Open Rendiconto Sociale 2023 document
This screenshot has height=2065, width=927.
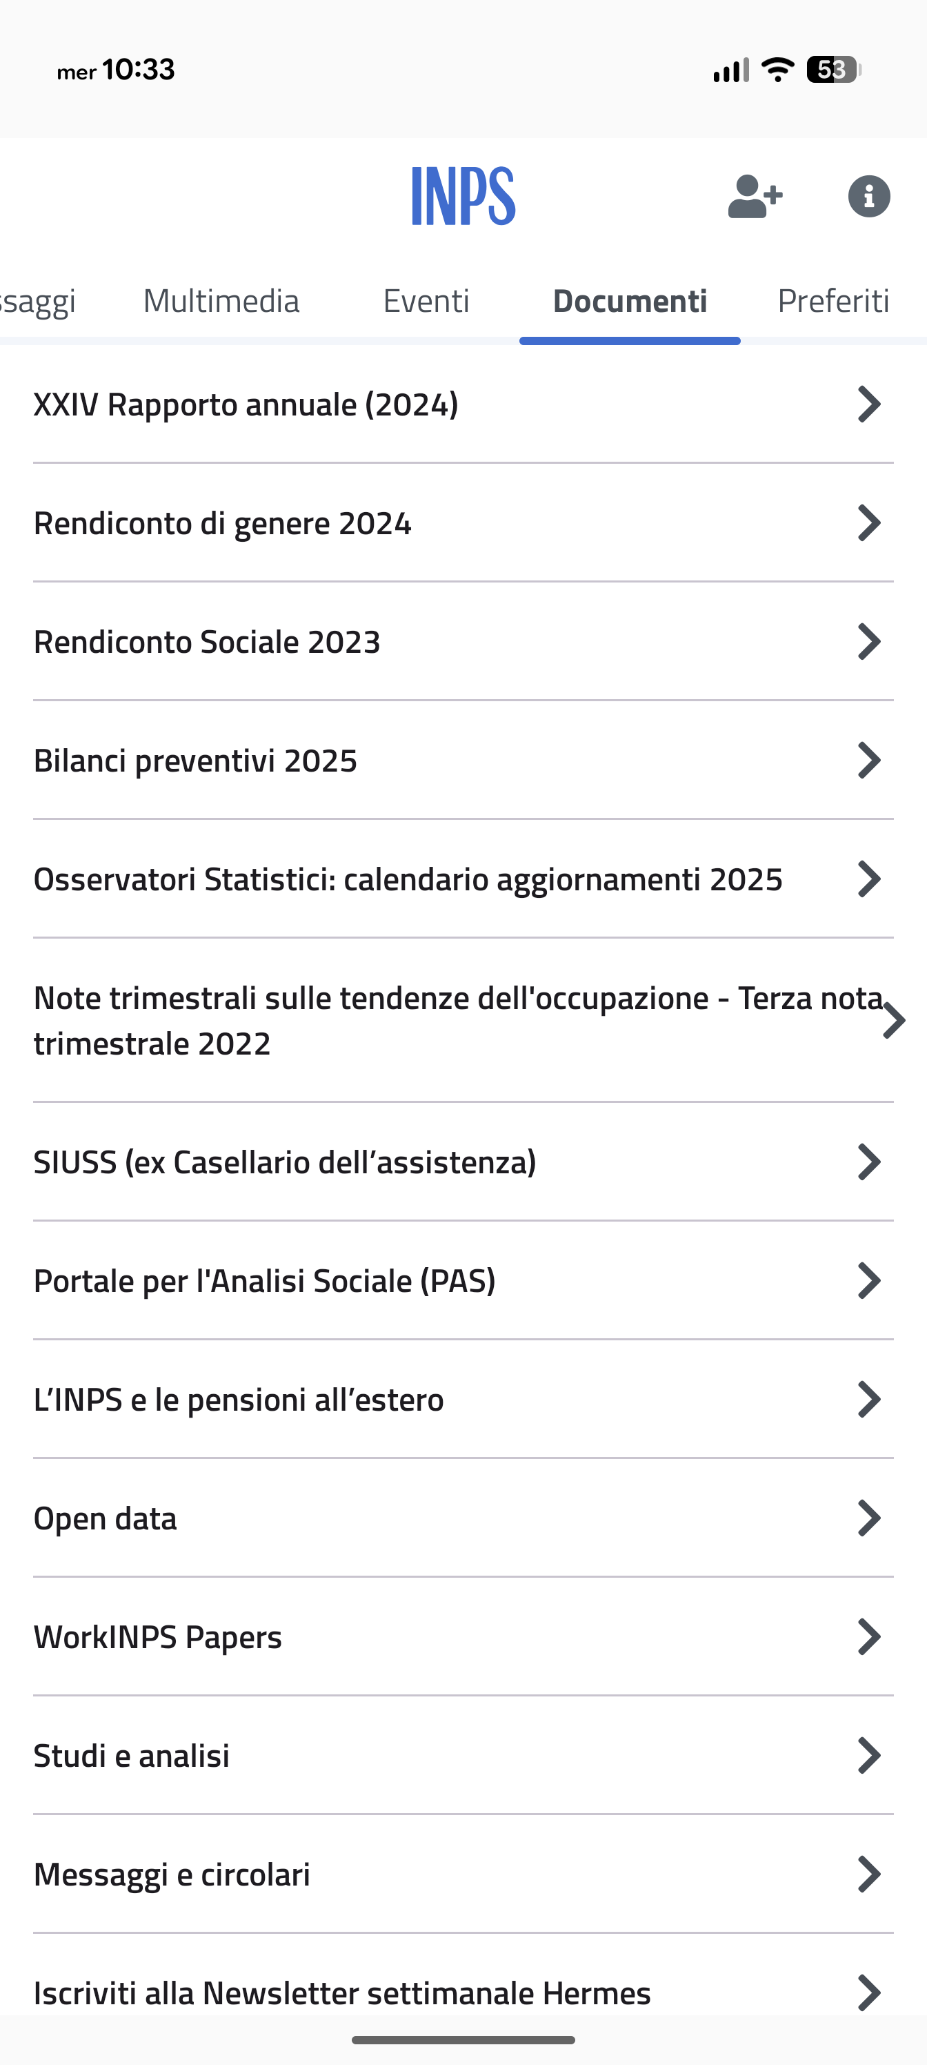(x=207, y=642)
